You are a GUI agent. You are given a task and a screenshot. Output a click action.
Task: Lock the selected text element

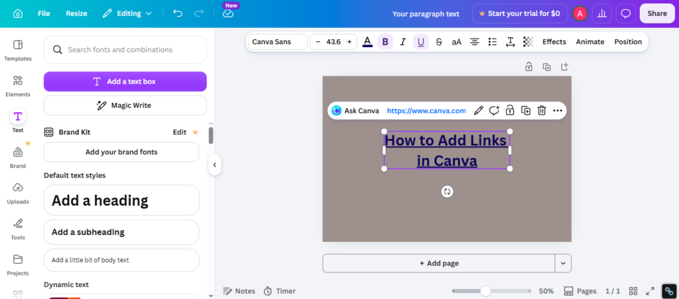click(x=510, y=111)
